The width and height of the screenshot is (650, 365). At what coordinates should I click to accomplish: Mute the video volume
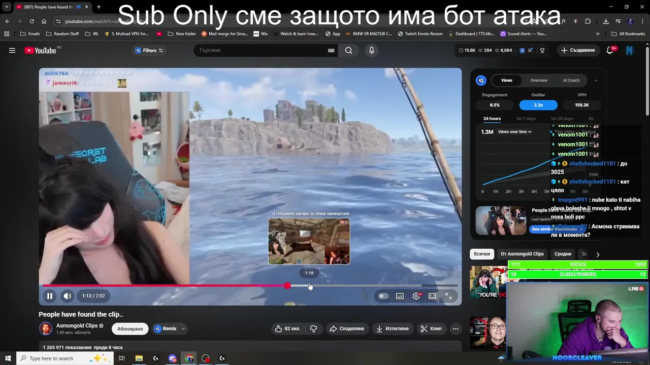68,296
